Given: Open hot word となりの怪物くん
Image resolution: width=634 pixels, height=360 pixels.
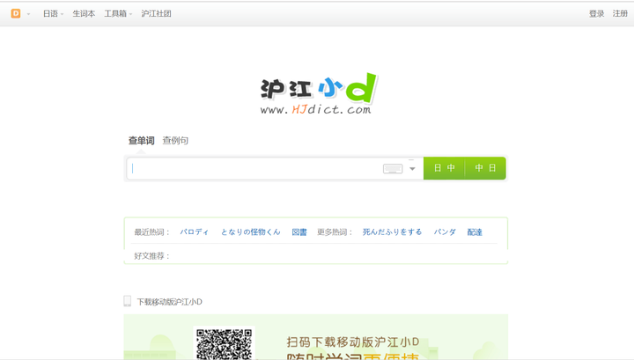Looking at the screenshot, I should pyautogui.click(x=250, y=231).
